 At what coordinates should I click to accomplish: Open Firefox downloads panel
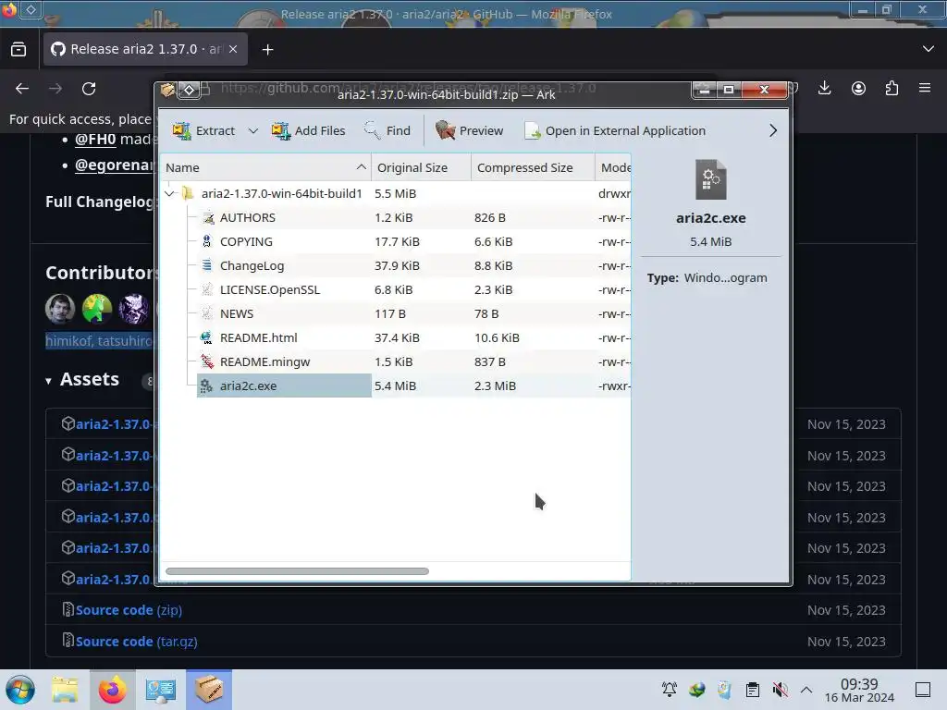click(x=824, y=89)
